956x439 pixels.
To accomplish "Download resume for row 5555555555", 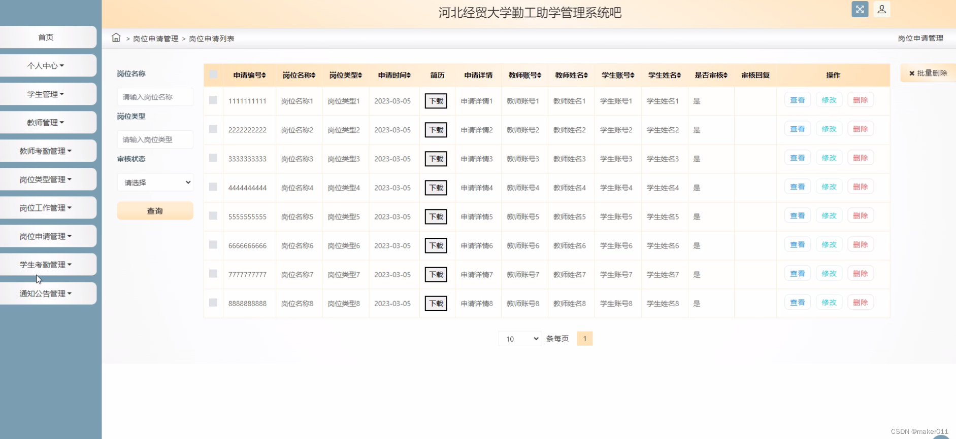I will click(436, 216).
